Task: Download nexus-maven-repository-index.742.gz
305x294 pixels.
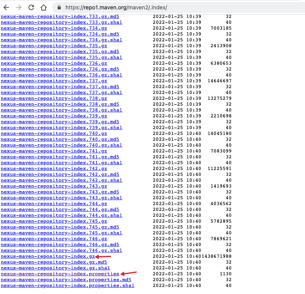Action: (54, 168)
